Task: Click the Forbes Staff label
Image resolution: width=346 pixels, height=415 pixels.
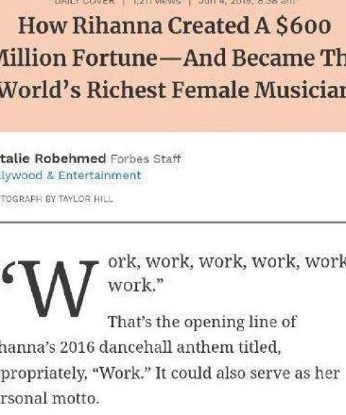Action: 145,159
